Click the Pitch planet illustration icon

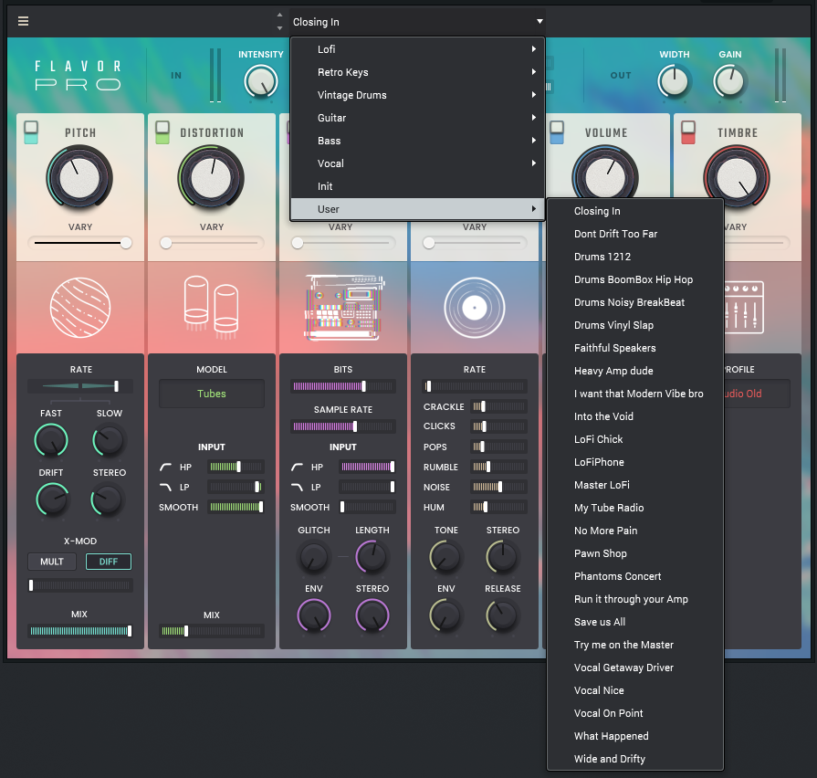(x=79, y=308)
